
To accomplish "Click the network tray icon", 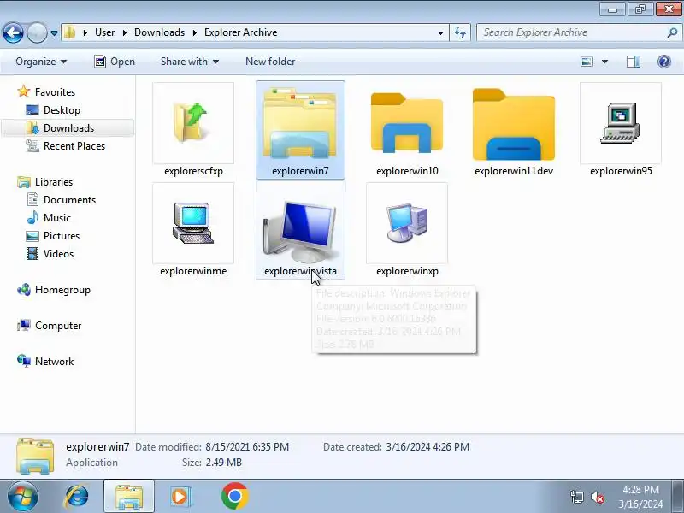I will click(576, 497).
